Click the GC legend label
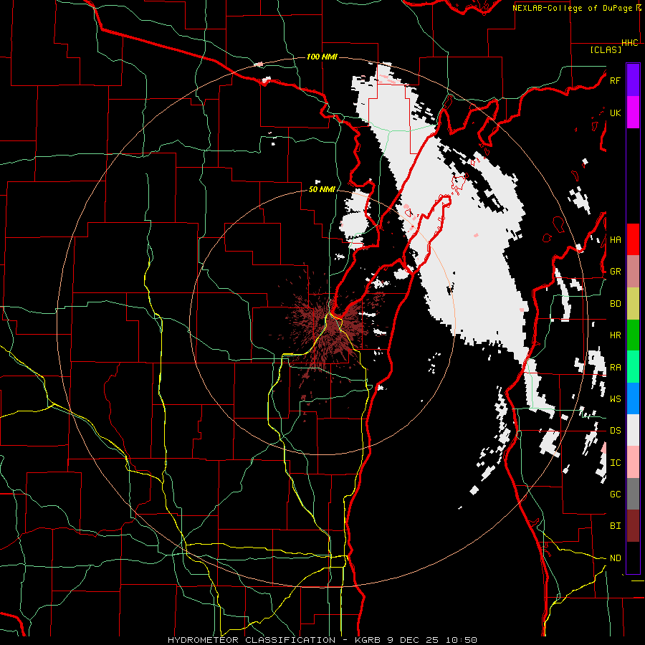The width and height of the screenshot is (645, 645). pyautogui.click(x=615, y=494)
